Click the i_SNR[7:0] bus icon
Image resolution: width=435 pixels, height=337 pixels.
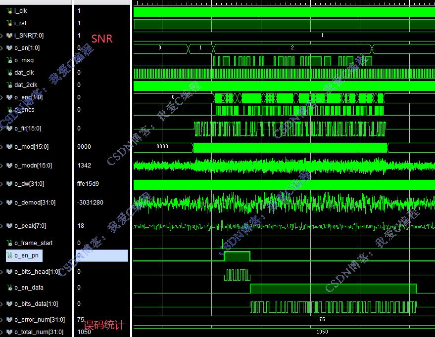tap(9, 36)
